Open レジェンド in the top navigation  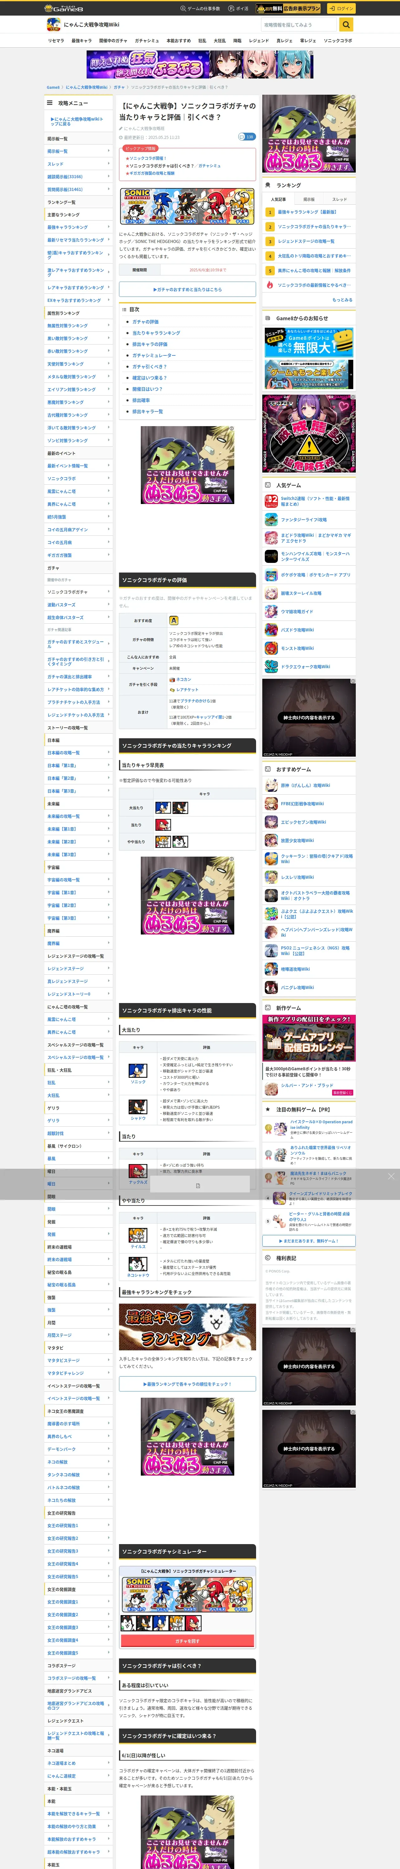click(259, 40)
